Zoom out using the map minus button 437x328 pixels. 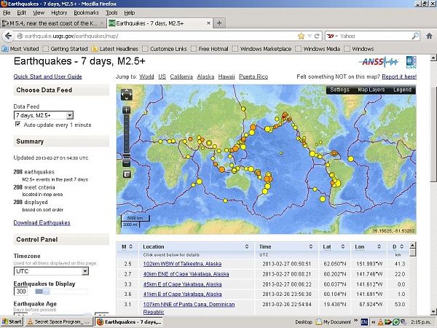click(x=127, y=162)
